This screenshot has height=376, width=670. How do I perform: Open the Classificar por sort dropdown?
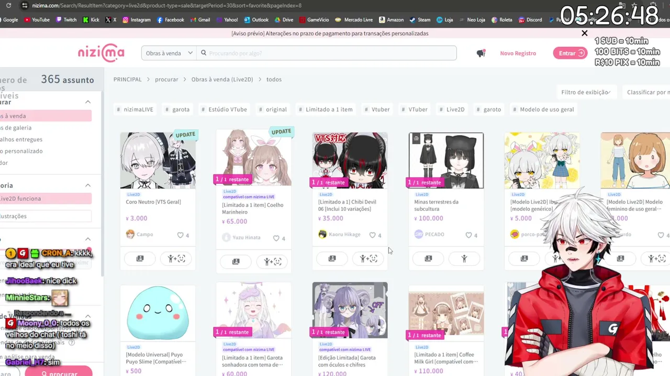point(648,92)
